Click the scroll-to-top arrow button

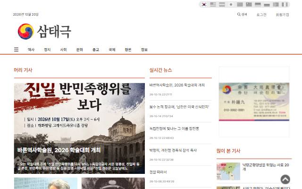pyautogui.click(x=285, y=180)
